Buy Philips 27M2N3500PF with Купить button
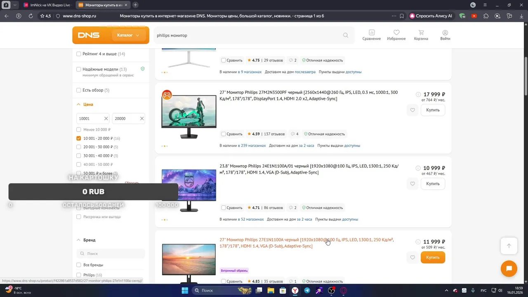 pyautogui.click(x=433, y=110)
